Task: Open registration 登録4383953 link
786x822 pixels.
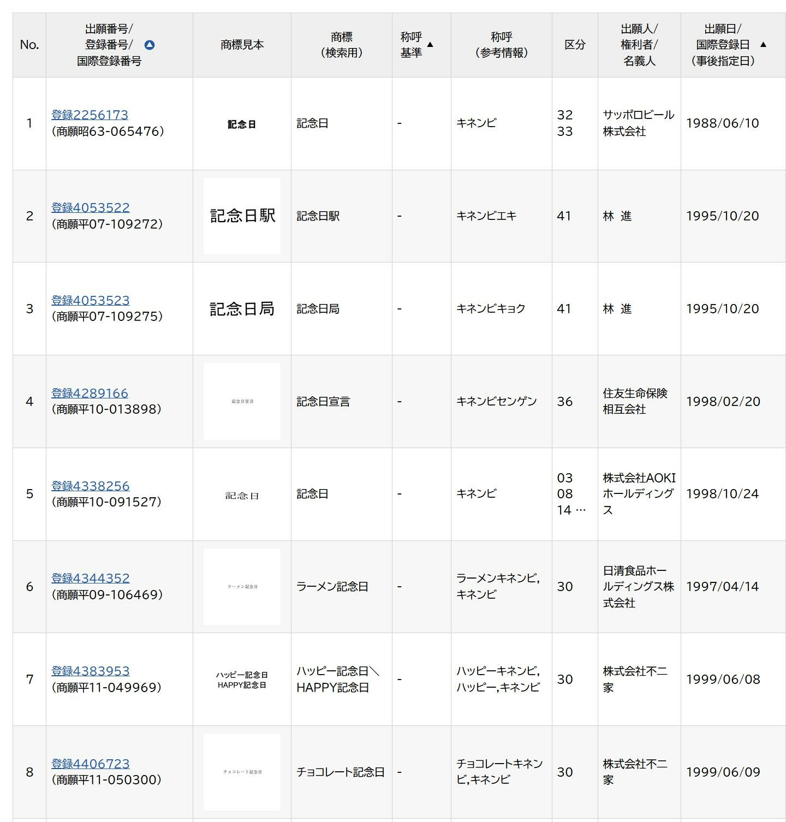Action: pos(90,671)
